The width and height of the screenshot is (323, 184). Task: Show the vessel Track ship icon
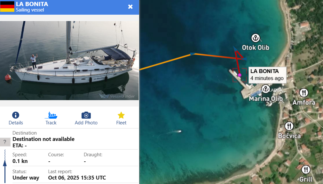[51, 115]
